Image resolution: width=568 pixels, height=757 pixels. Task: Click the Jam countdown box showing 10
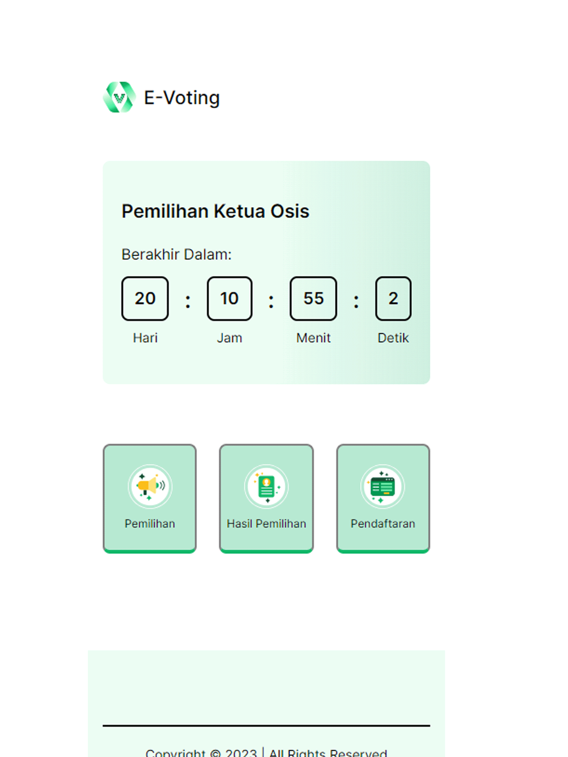(x=229, y=298)
